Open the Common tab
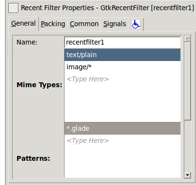This screenshot has width=196, height=185. pos(84,24)
